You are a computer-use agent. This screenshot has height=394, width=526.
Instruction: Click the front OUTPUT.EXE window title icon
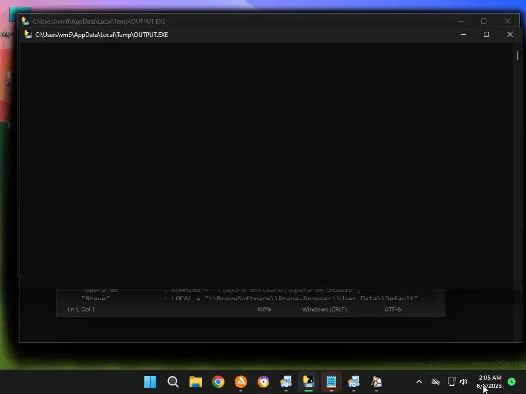pos(28,34)
